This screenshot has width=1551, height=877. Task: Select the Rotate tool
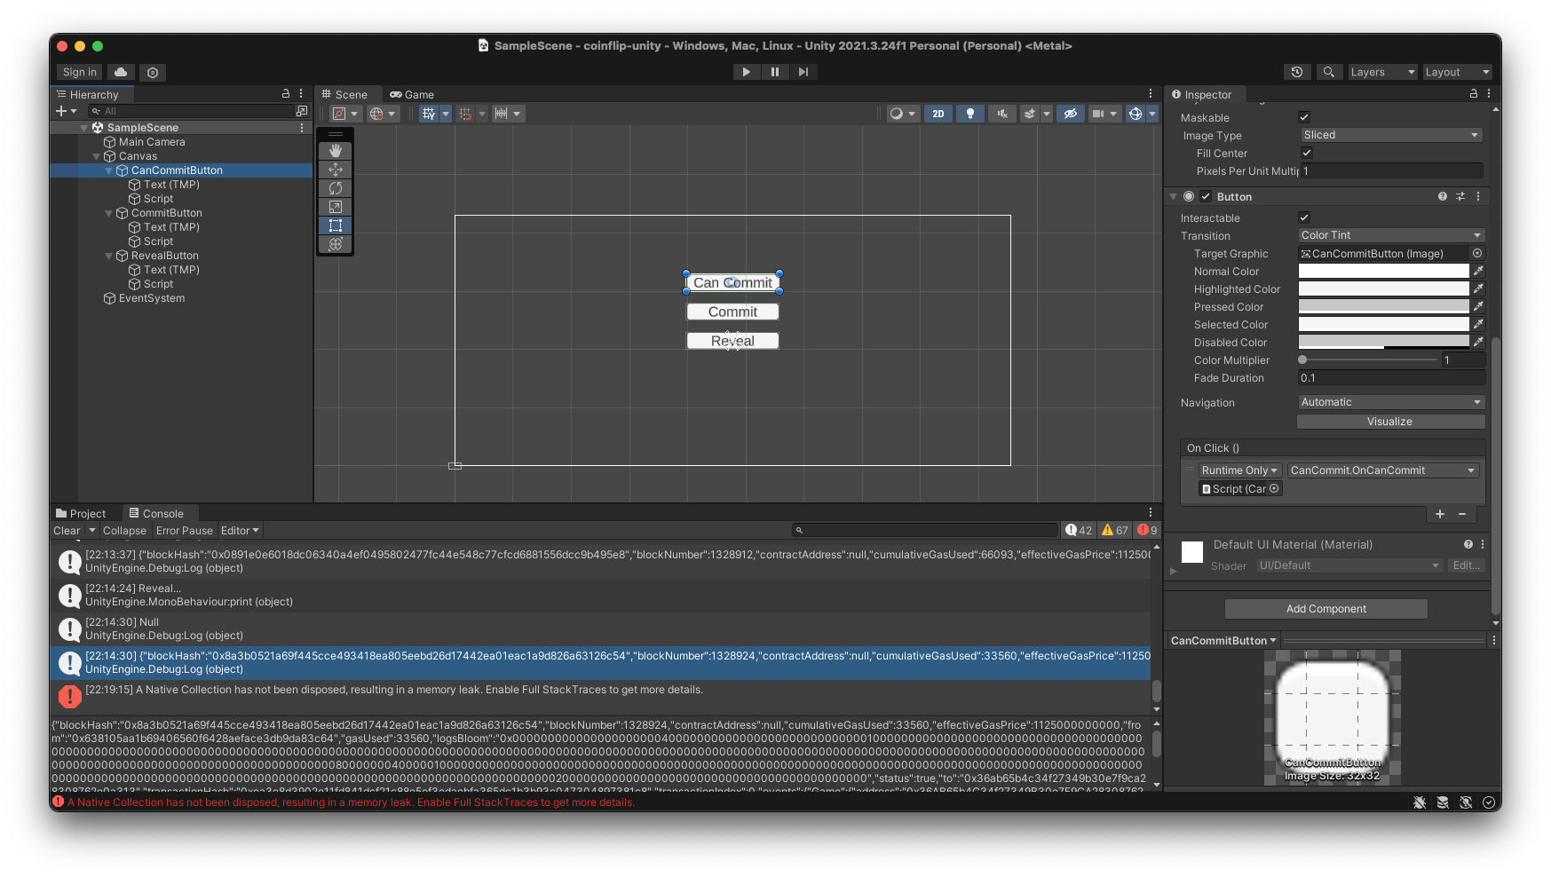336,188
